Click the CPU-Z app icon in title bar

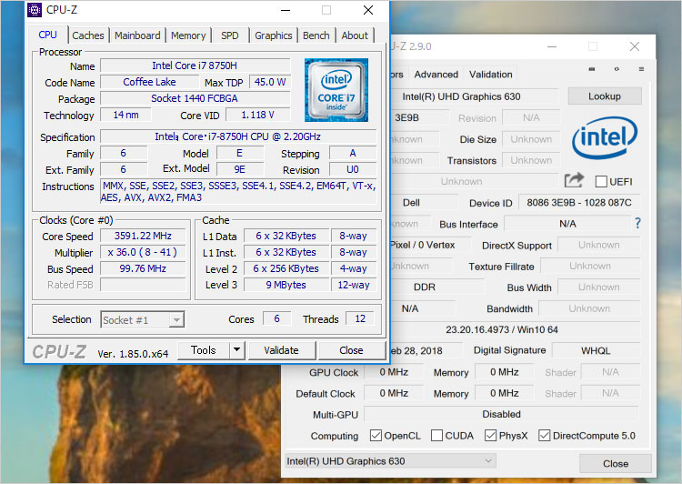tap(35, 10)
